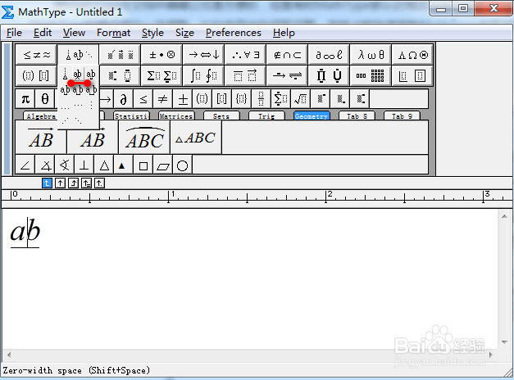Insert the not-equal sign from small bar
514x380 pixels.
click(162, 99)
